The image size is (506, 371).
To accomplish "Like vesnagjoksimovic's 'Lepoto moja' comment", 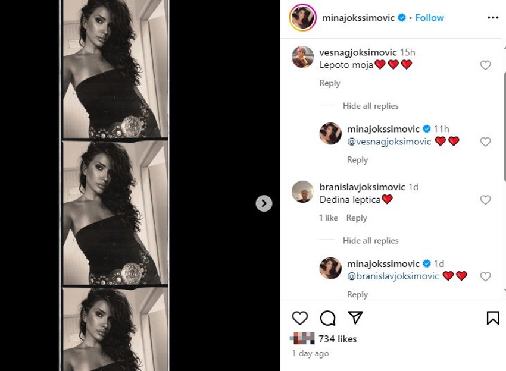I will pos(485,65).
